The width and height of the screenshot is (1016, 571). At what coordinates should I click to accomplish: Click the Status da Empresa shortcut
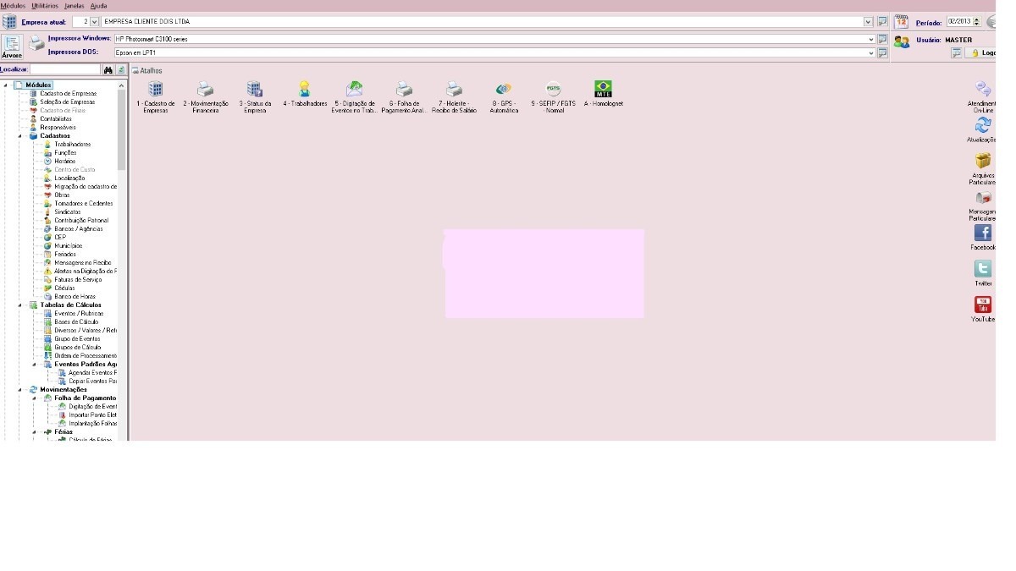(x=254, y=89)
